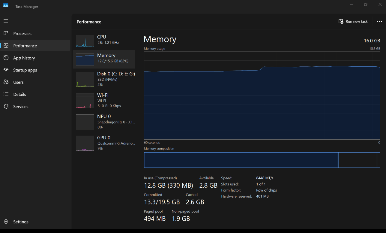
Task: Click the Wi-Fi resource label
Action: coord(103,95)
